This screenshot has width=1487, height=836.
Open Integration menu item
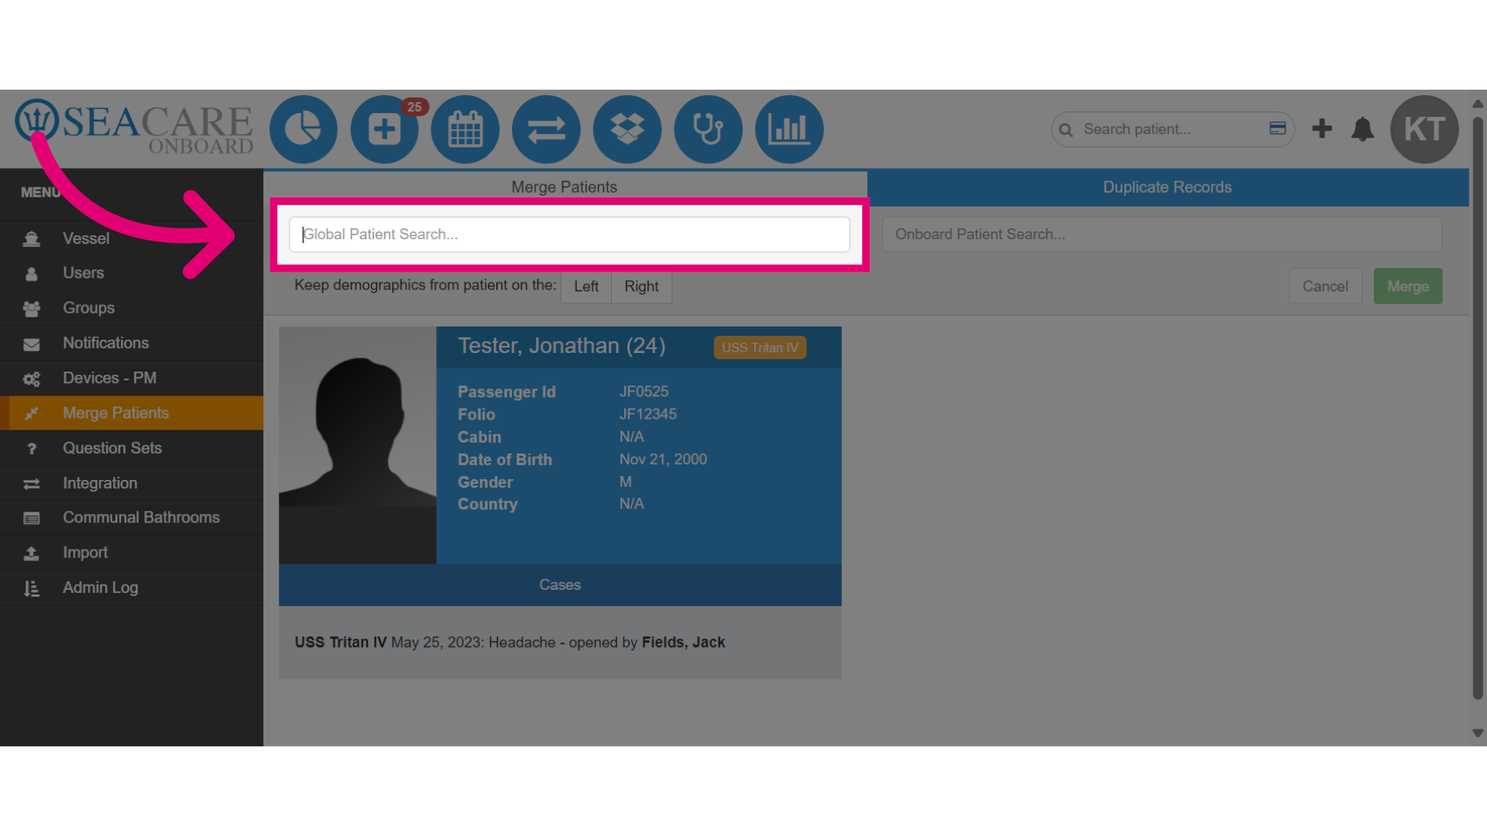point(132,483)
